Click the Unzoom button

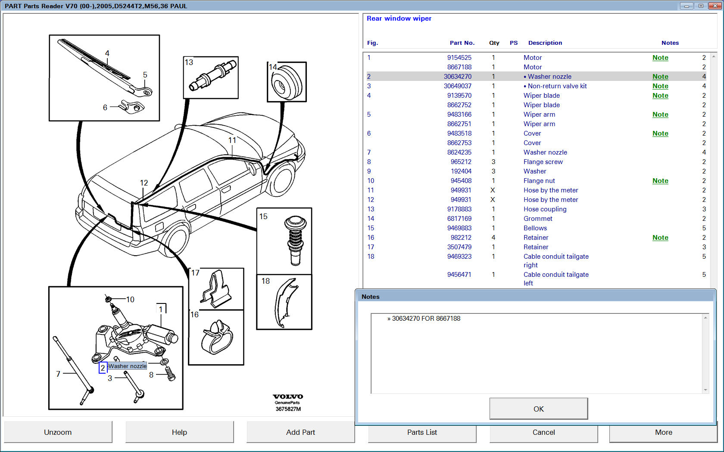[58, 432]
